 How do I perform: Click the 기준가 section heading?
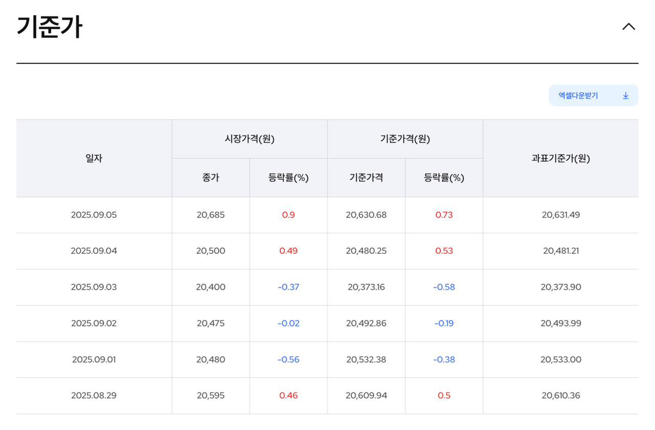(x=50, y=27)
